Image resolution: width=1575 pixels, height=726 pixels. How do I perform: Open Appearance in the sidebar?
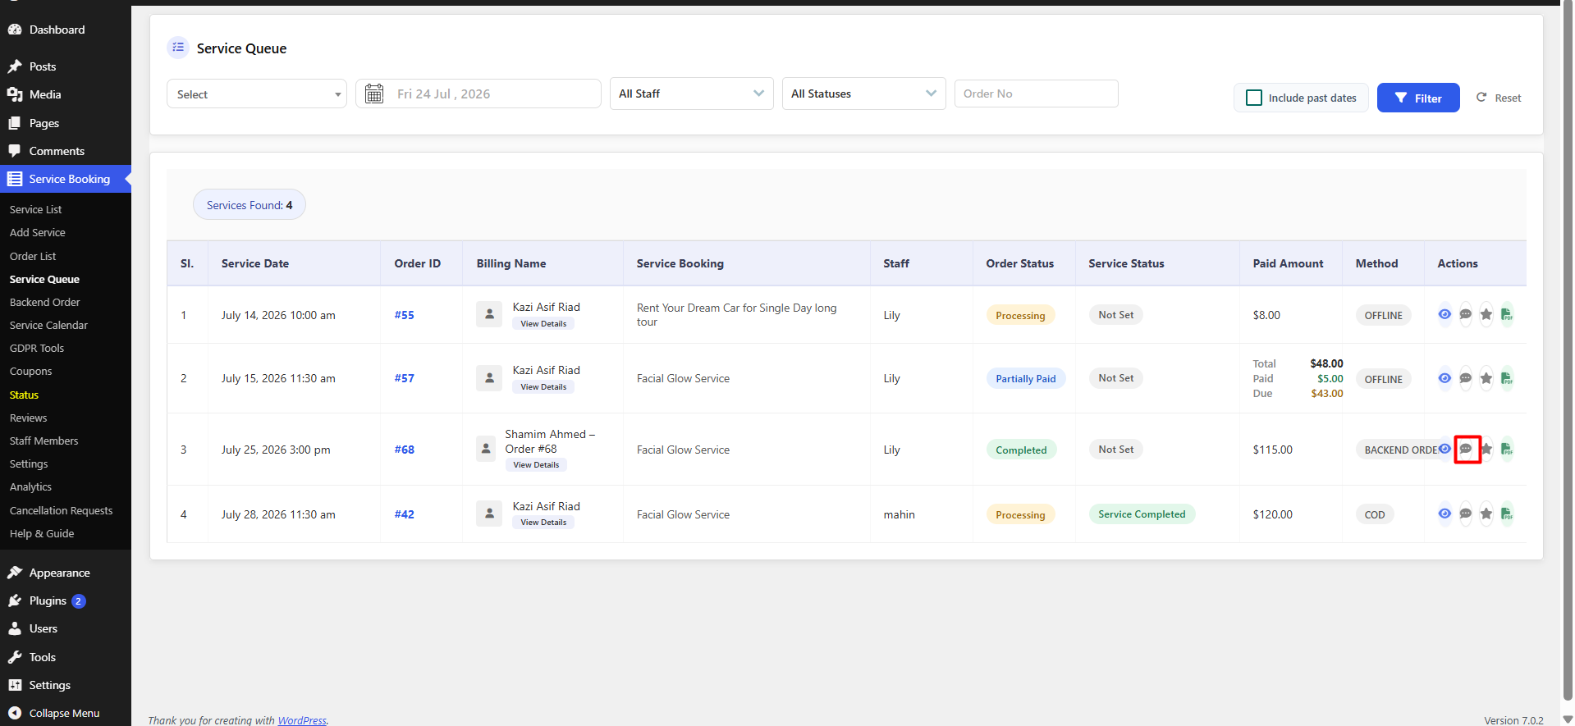click(66, 573)
